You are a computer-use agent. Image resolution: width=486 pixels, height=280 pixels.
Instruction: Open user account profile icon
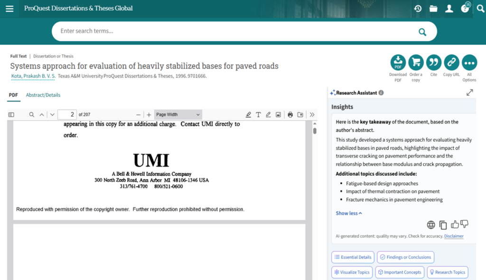pyautogui.click(x=449, y=9)
